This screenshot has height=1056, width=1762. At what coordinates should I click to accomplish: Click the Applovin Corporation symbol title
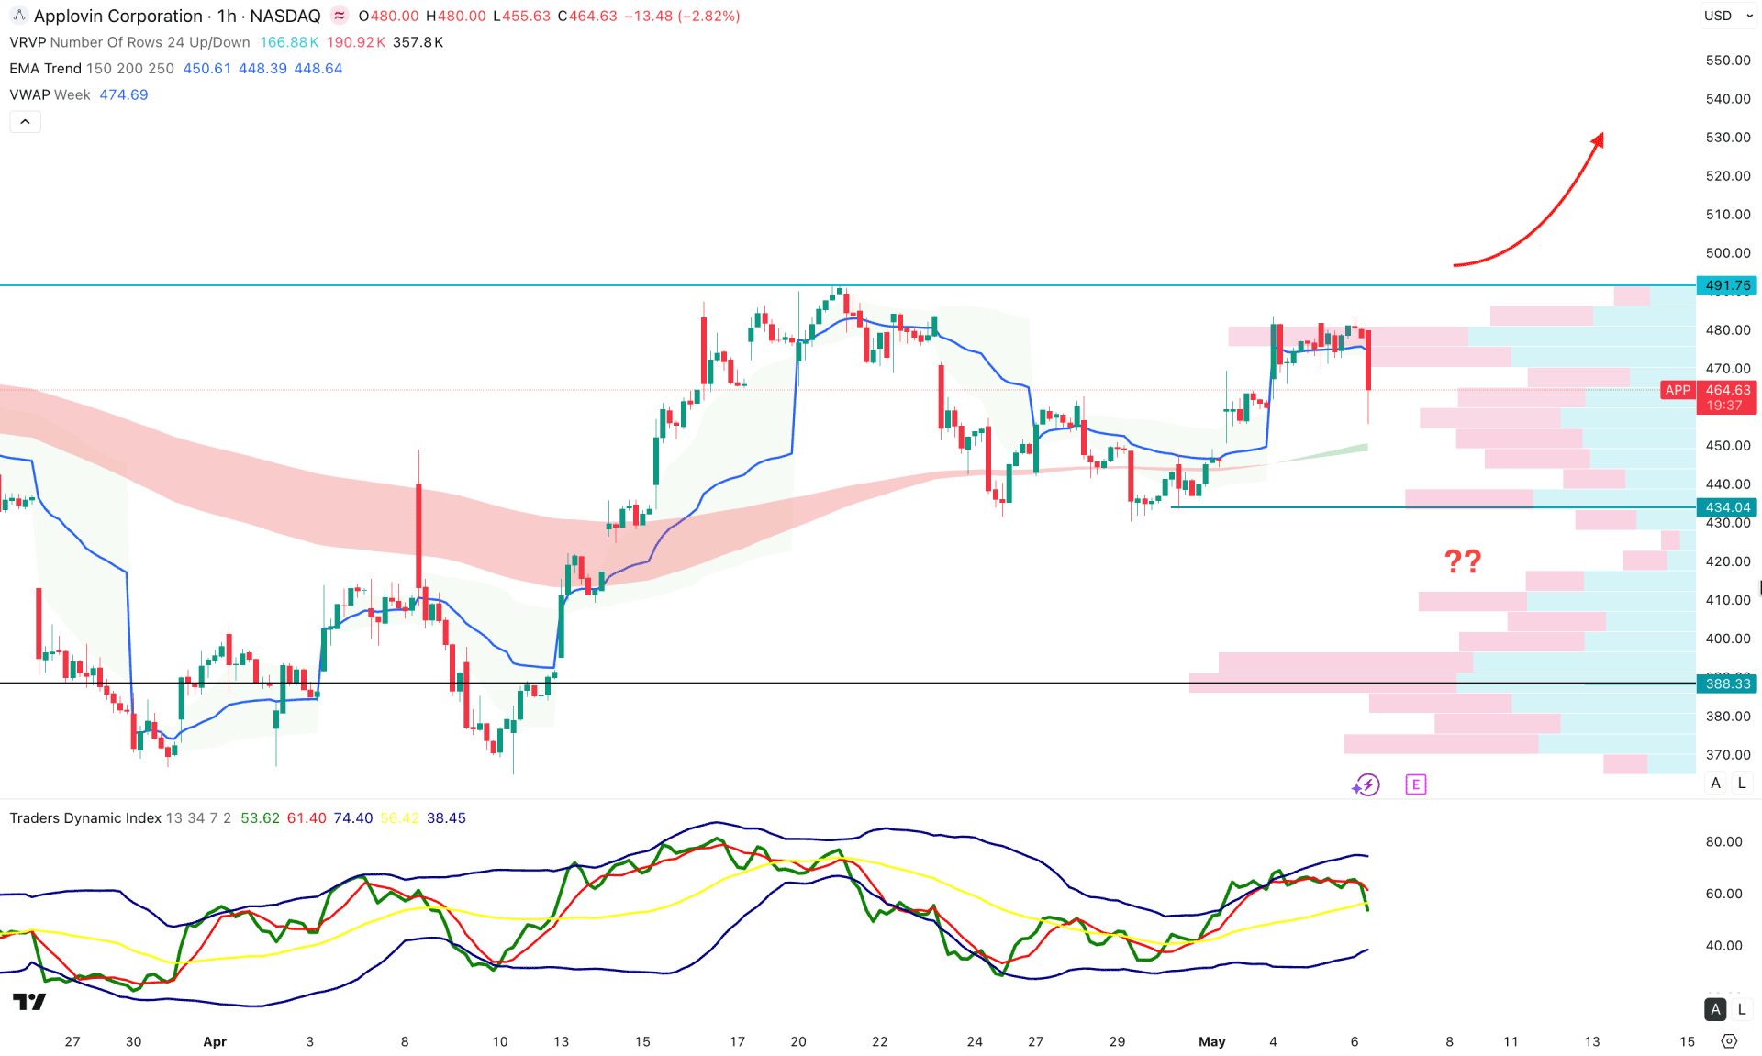[x=118, y=16]
